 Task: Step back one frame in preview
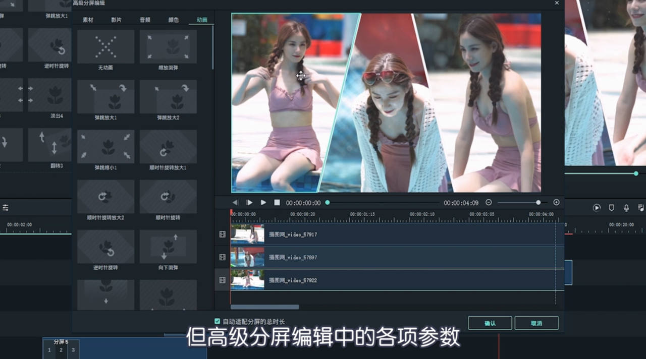[x=235, y=202]
